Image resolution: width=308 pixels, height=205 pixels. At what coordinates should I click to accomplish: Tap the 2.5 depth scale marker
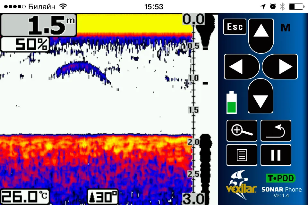(x=194, y=174)
